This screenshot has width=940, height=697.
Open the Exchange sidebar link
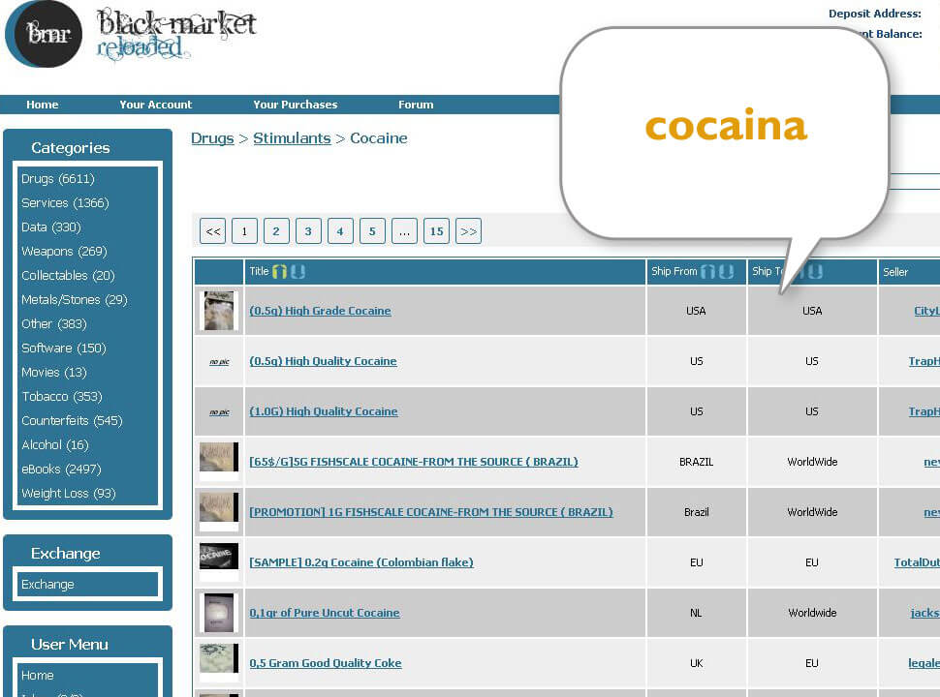pos(47,584)
